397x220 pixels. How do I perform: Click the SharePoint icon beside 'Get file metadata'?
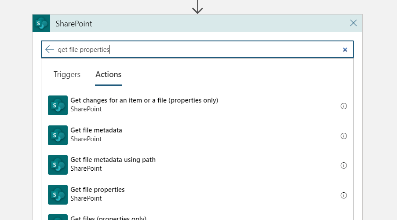(x=58, y=135)
